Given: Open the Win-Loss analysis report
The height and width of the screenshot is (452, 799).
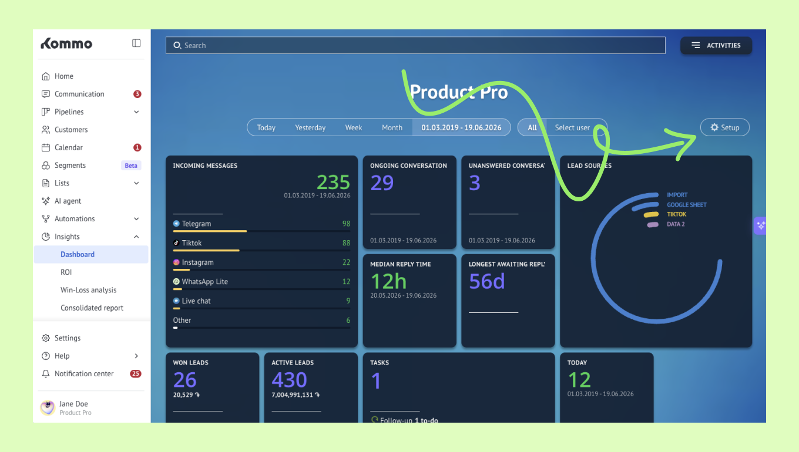Looking at the screenshot, I should click(89, 290).
